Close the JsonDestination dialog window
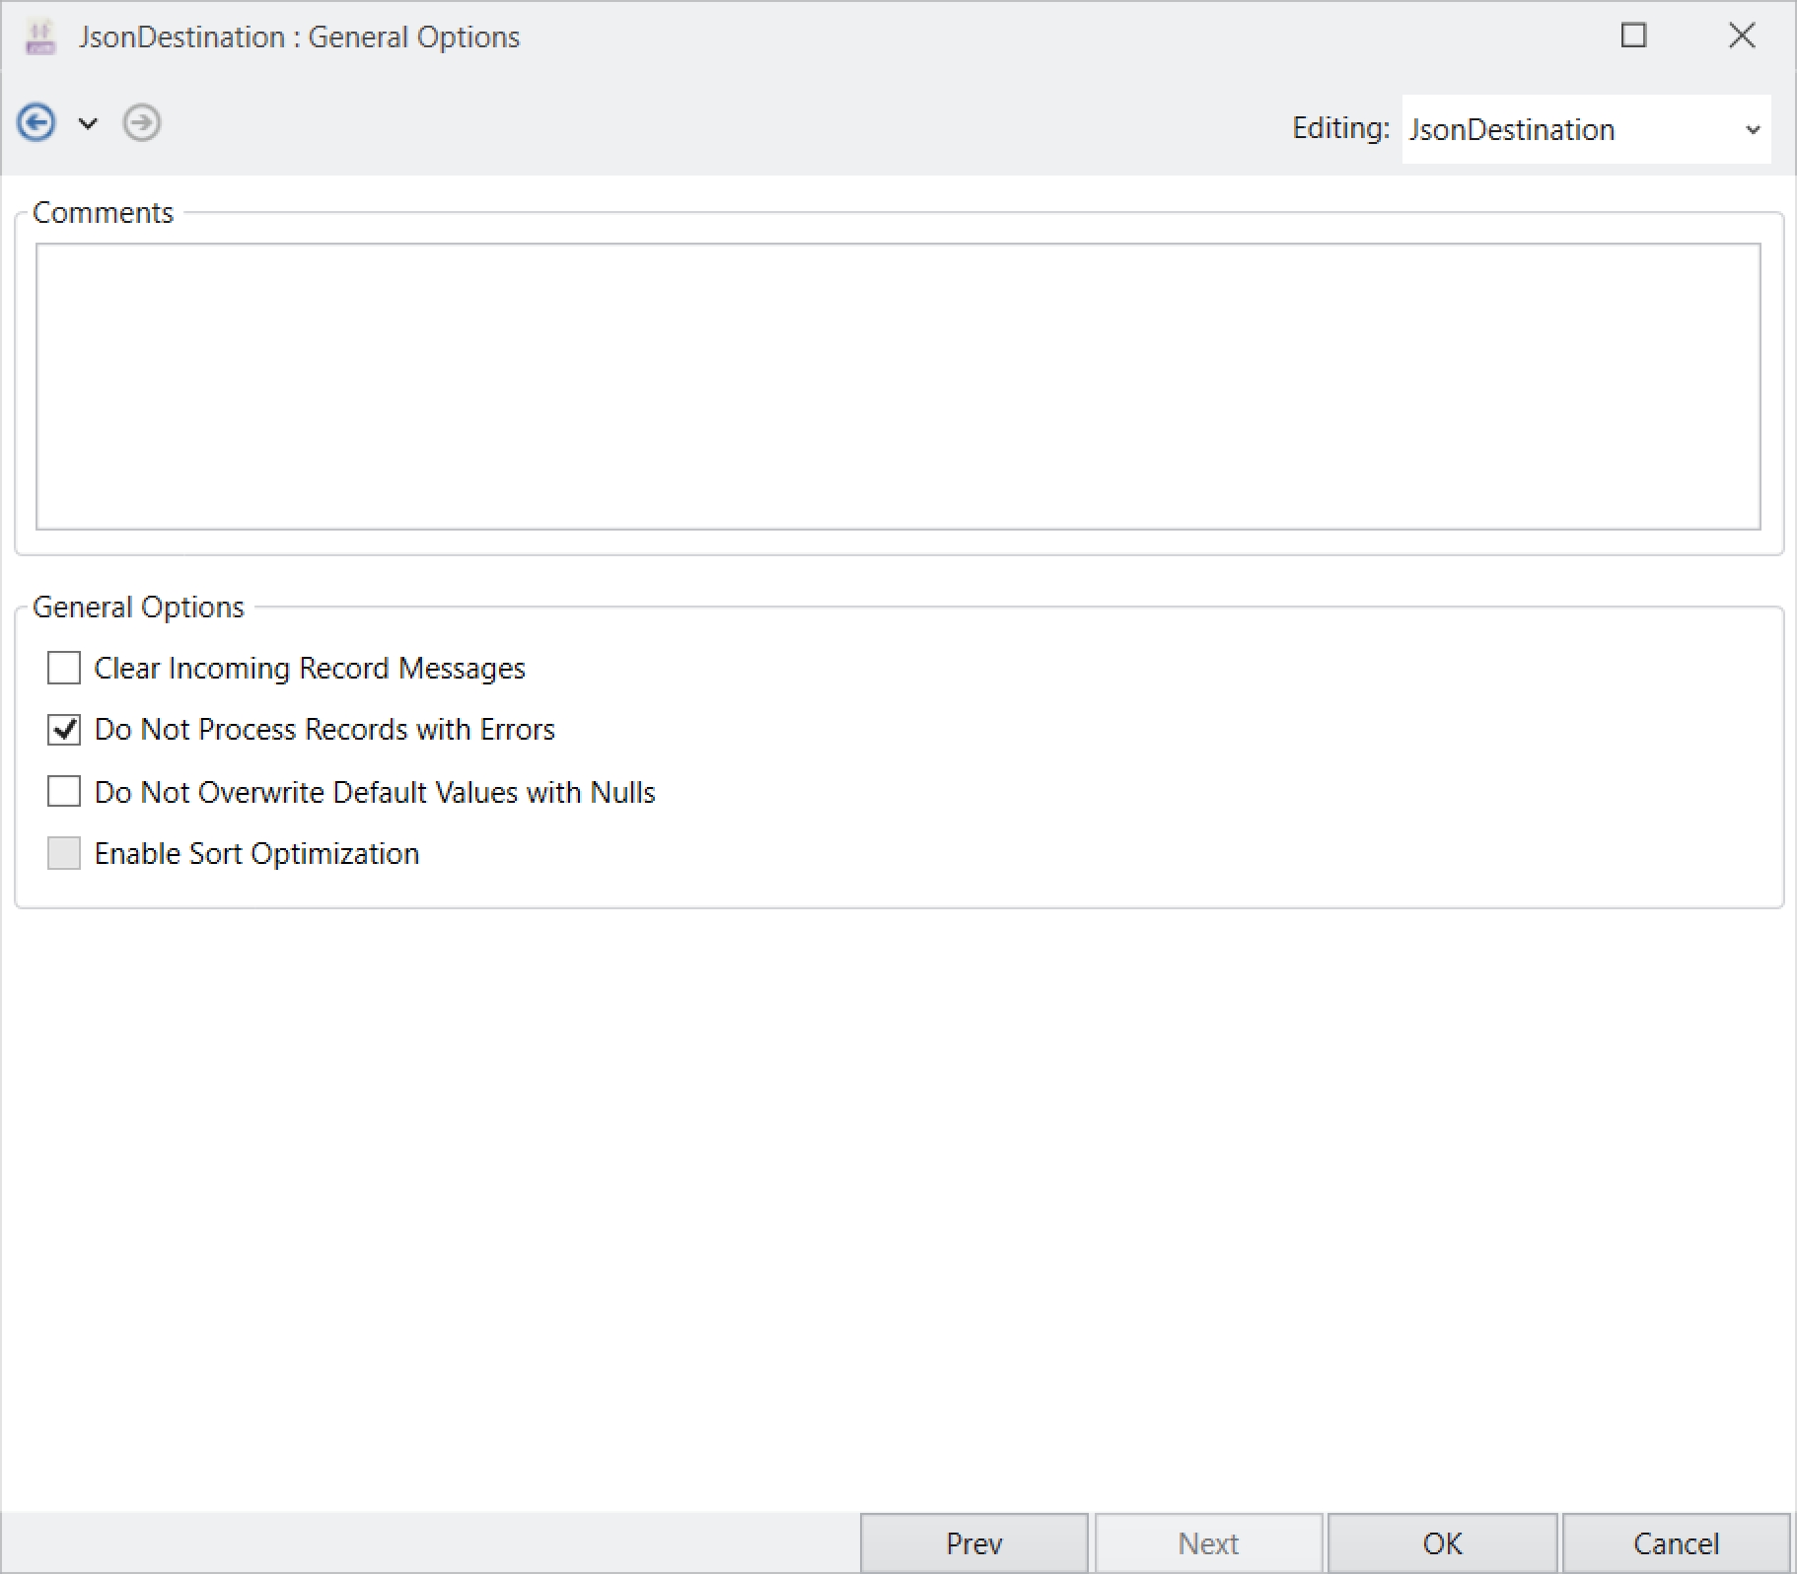The height and width of the screenshot is (1574, 1797). tap(1742, 36)
